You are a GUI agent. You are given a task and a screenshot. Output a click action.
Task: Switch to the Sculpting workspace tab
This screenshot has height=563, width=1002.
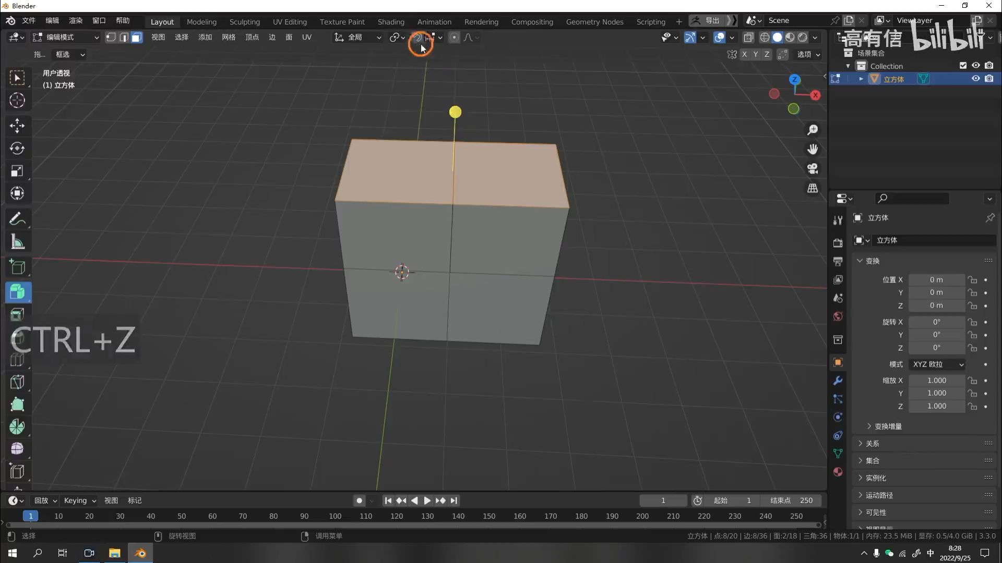[244, 22]
